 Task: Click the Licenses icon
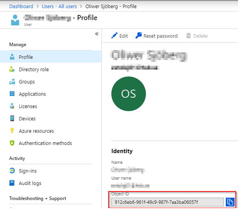pos(12,106)
